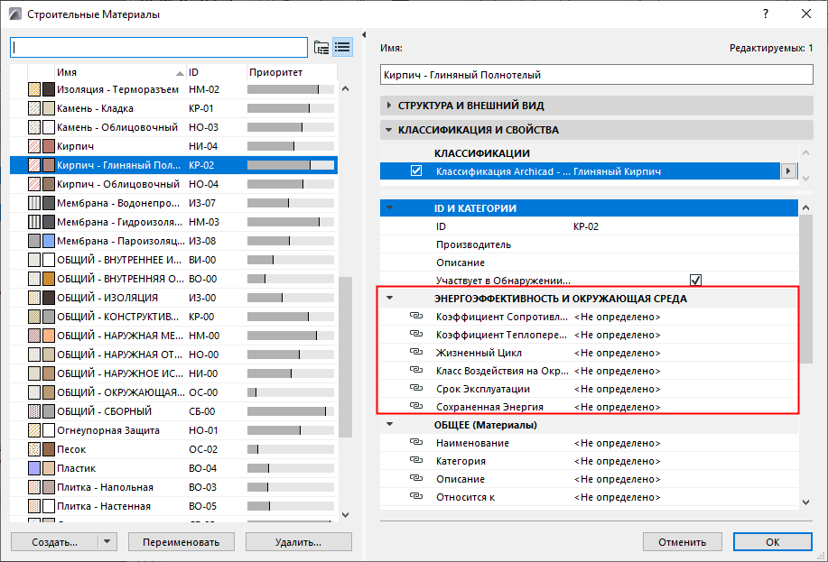Screen dimensions: 828x562
Task: Collapse ЭНЕРГОЭФФЕКТИВНОСТЬ И ОКРУЖАЮЩАЯ СРЕДА group
Action: click(390, 299)
